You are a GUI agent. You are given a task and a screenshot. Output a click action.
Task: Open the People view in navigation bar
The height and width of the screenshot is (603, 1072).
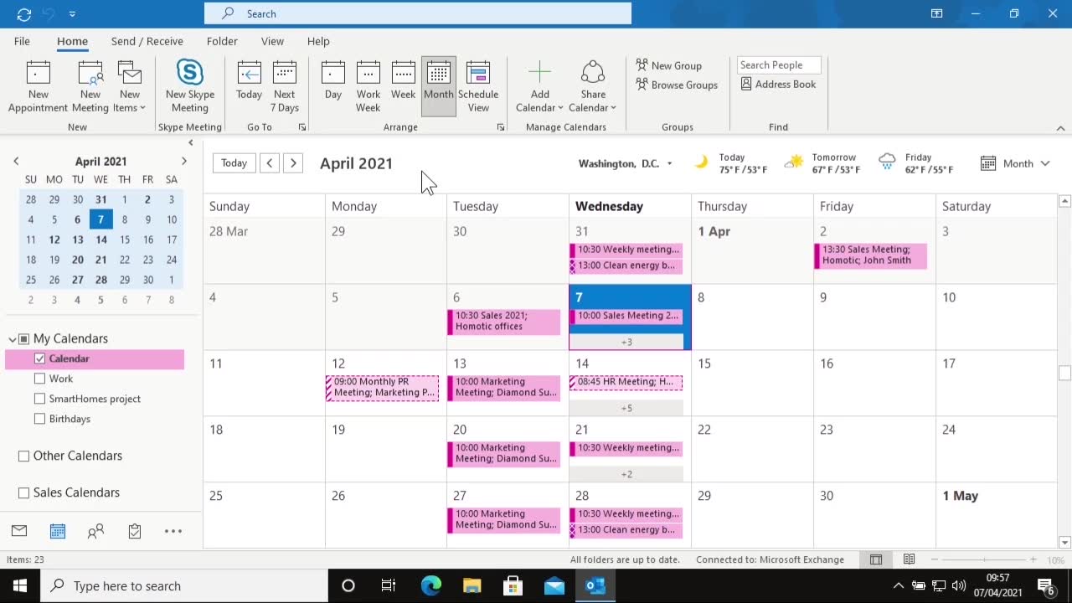click(96, 531)
